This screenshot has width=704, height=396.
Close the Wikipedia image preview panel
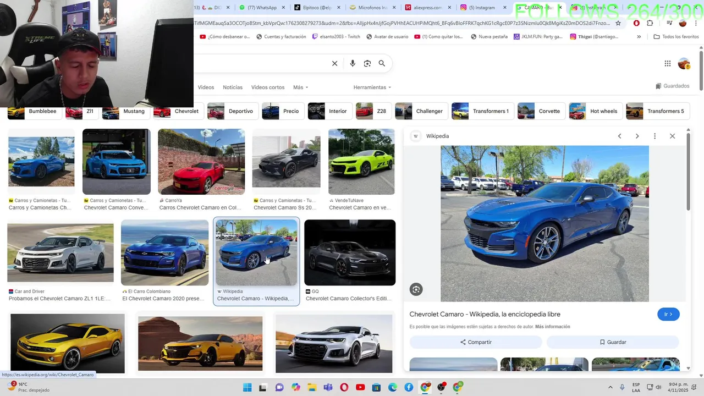[x=672, y=136]
